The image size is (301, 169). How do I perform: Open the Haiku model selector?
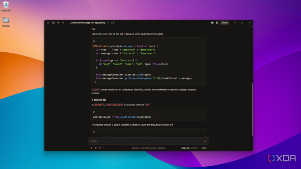pyautogui.click(x=185, y=148)
